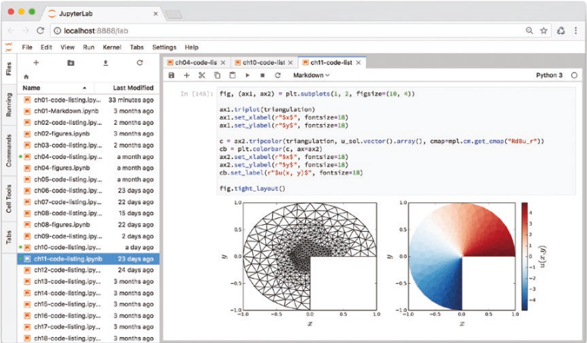Save the notebook with the toolbar icon
The width and height of the screenshot is (587, 343).
[172, 76]
